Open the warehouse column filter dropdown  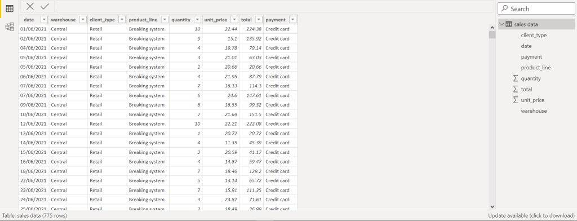click(83, 20)
